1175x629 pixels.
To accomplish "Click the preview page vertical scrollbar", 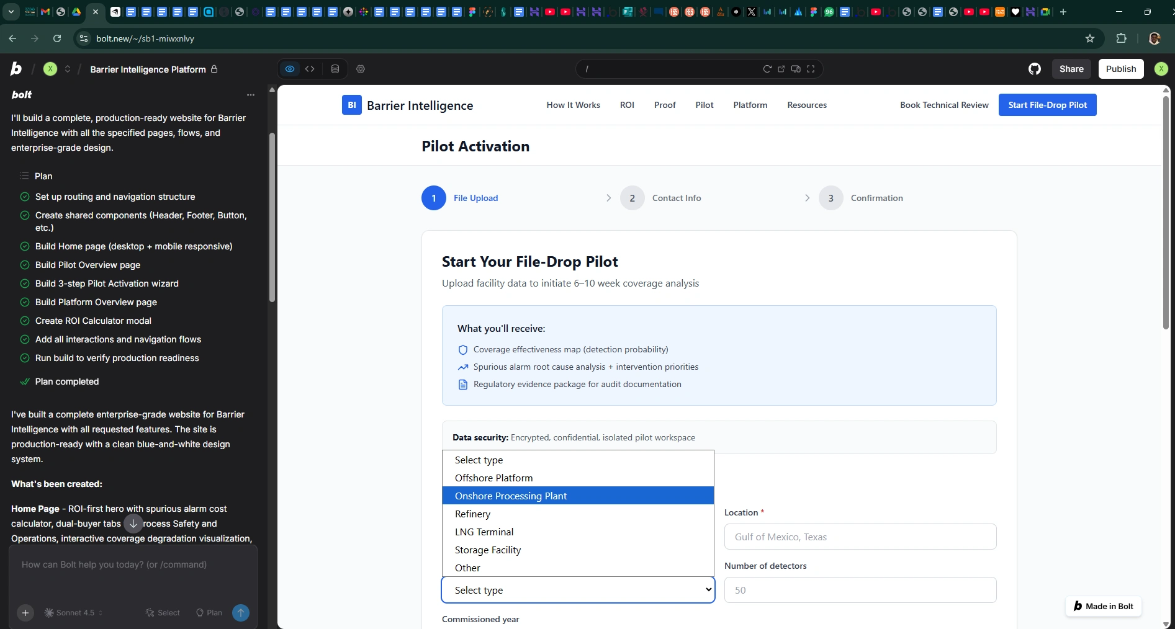I will click(1166, 211).
